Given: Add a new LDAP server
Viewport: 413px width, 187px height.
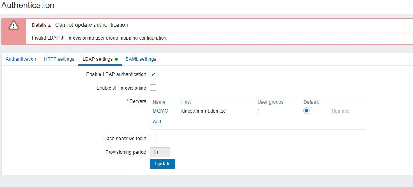Looking at the screenshot, I should [x=157, y=122].
